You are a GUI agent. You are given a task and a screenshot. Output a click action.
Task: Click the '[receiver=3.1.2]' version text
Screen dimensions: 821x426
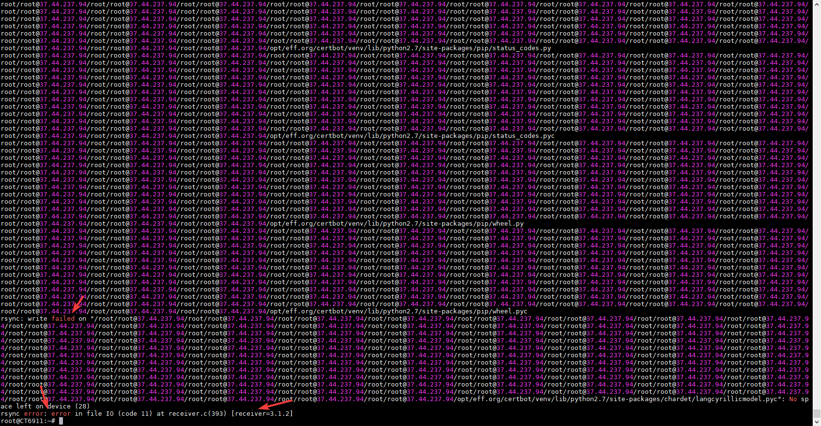pos(262,414)
